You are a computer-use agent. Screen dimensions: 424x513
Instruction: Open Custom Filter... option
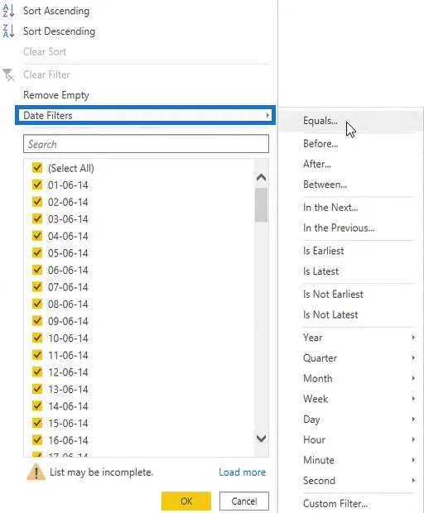335,503
